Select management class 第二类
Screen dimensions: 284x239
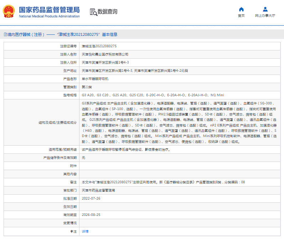pyautogui.click(x=87, y=87)
